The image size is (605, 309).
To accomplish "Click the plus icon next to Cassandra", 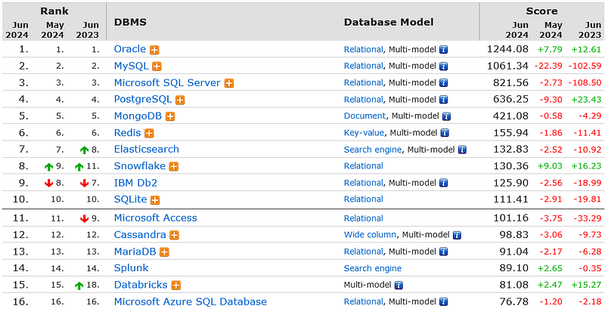I will (175, 235).
